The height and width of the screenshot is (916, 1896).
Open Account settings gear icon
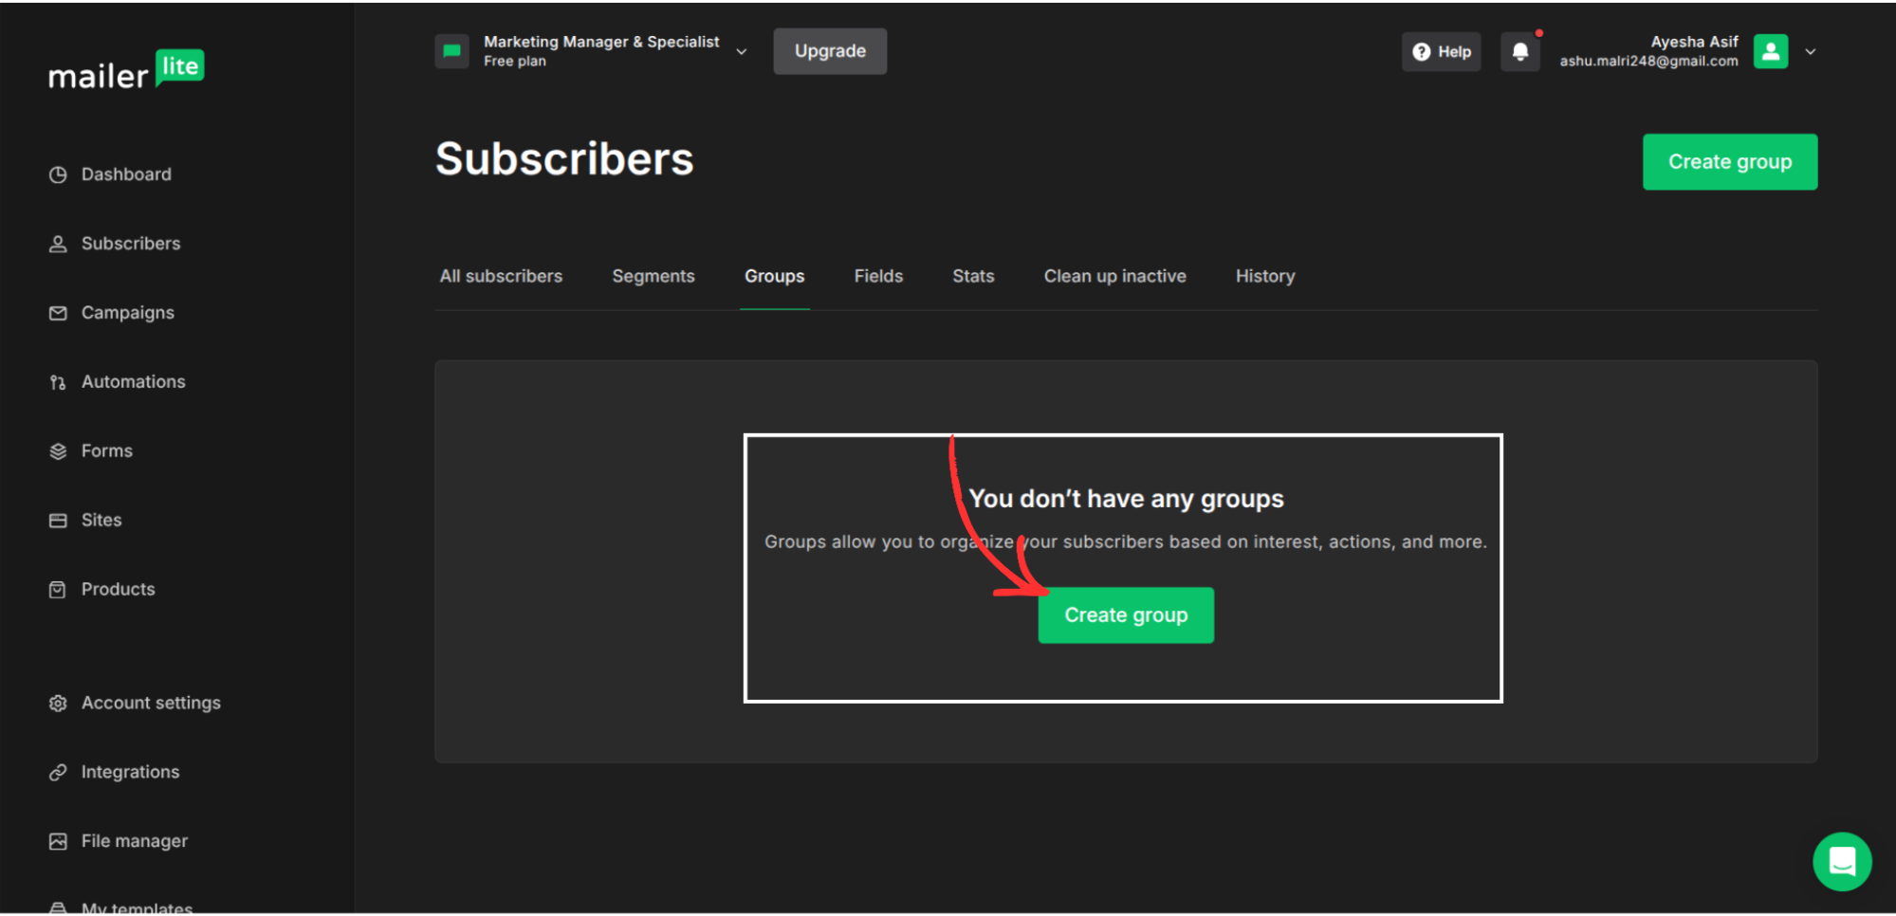tap(58, 703)
